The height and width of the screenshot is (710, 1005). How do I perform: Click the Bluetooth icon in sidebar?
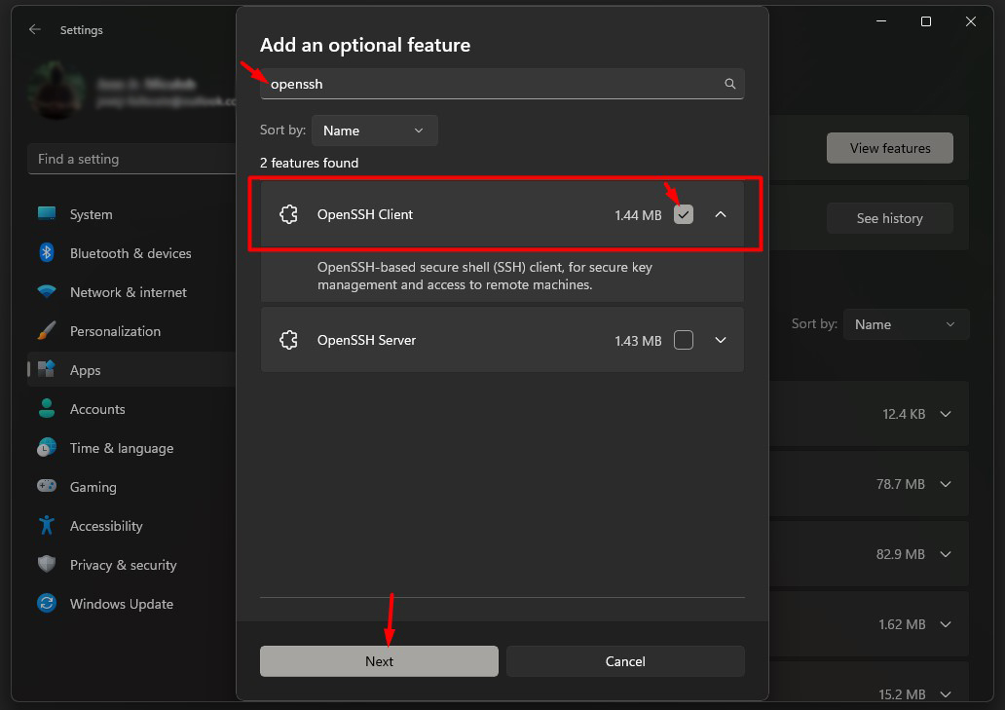click(x=46, y=252)
